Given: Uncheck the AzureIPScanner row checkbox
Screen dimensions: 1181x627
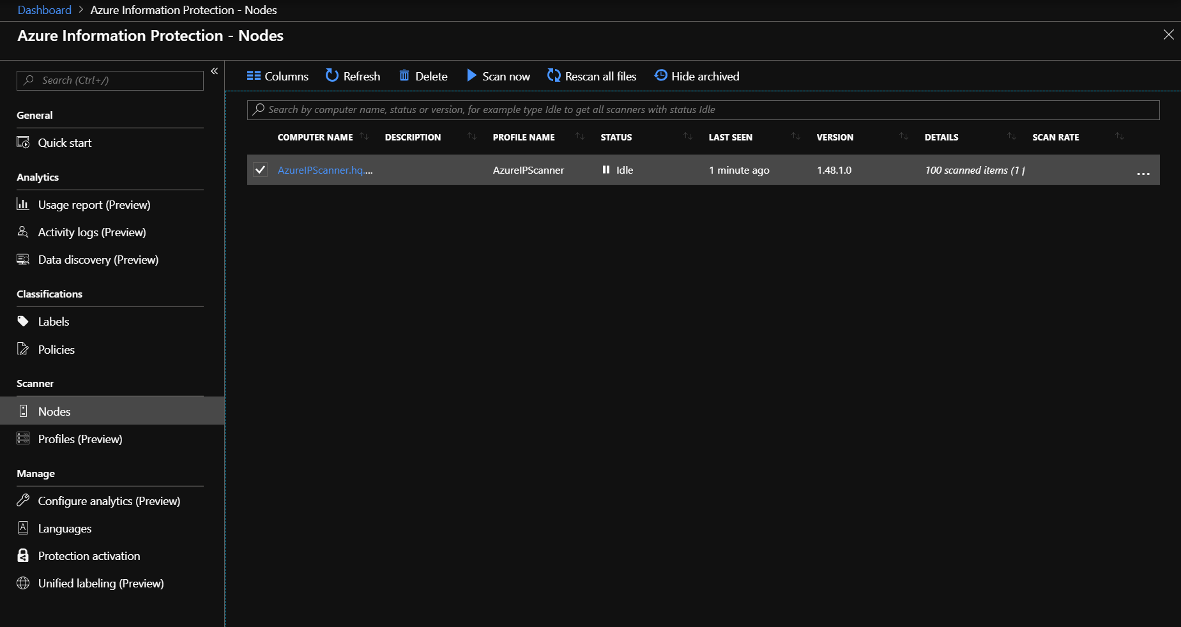Looking at the screenshot, I should click(260, 170).
